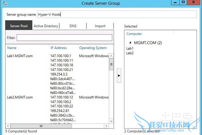202x135 pixels.
Task: Click IP address 147.100.100.12
Action: tap(62, 97)
